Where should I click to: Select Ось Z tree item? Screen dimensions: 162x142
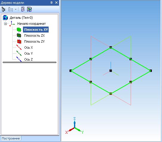[28, 59]
